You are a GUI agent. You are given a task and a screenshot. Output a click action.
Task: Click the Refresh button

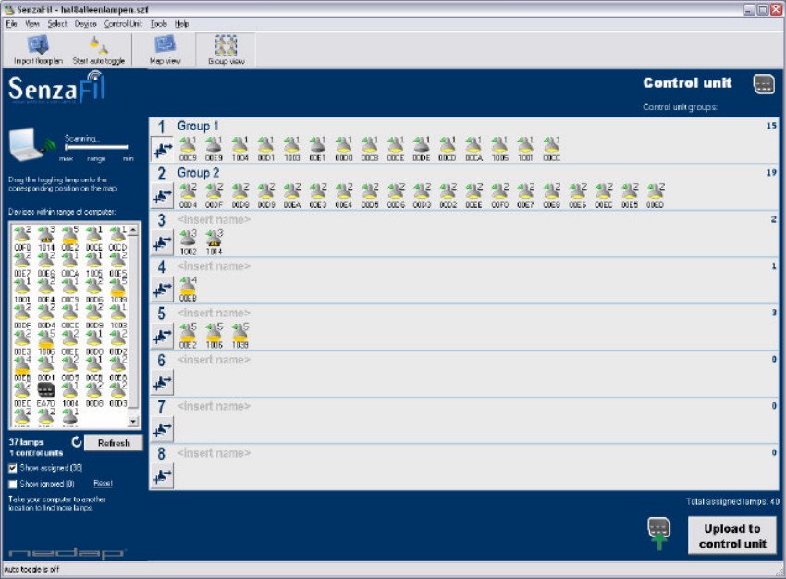pos(114,443)
